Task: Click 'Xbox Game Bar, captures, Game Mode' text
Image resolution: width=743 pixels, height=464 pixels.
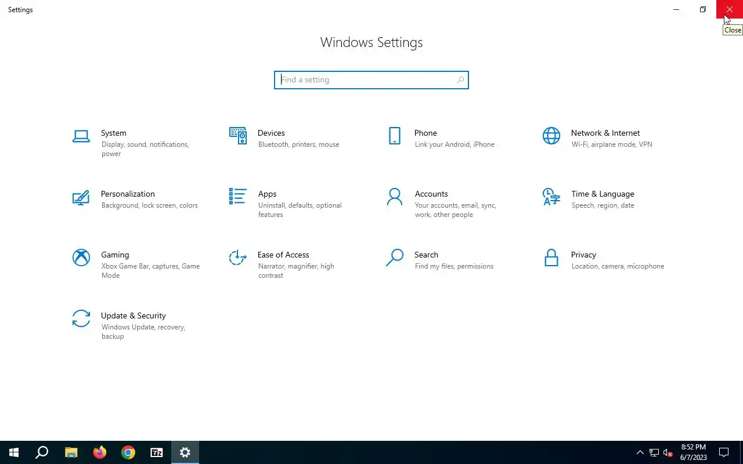Action: 150,271
